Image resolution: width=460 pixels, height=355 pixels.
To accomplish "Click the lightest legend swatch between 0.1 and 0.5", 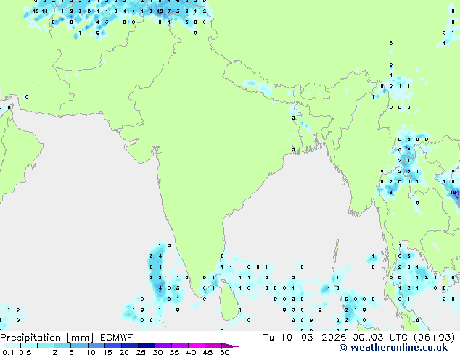I will click(12, 346).
